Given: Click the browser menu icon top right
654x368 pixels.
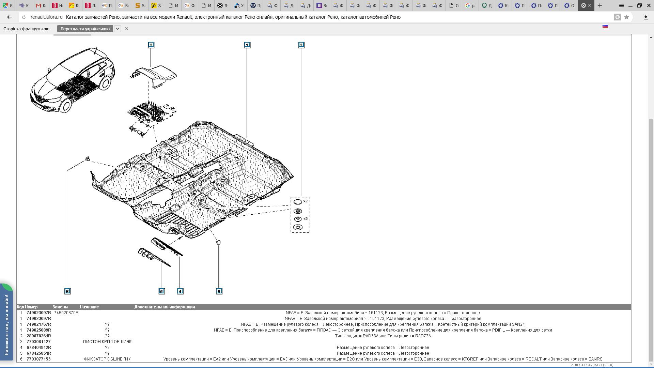Looking at the screenshot, I should [x=621, y=5].
